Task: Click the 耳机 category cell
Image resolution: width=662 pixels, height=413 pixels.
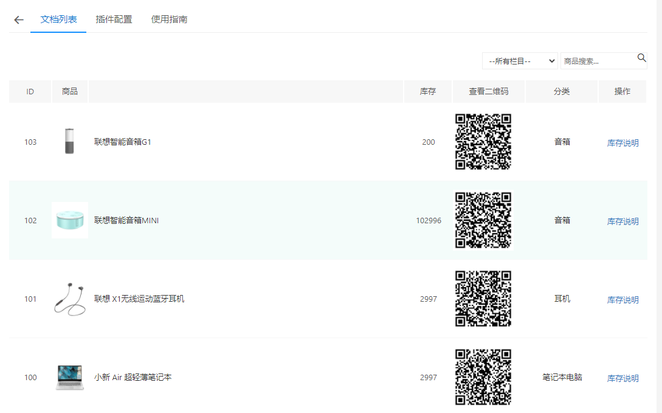Action: click(562, 299)
